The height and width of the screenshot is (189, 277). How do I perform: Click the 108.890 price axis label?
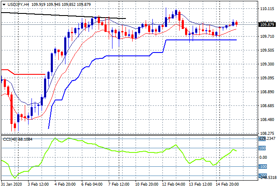(x=267, y=92)
